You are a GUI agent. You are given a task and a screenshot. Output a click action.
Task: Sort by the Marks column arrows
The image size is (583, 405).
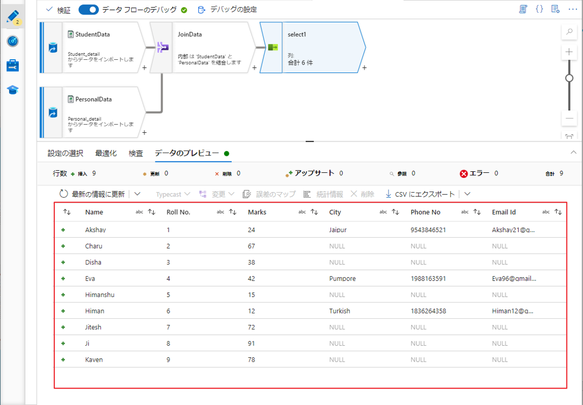(x=314, y=212)
